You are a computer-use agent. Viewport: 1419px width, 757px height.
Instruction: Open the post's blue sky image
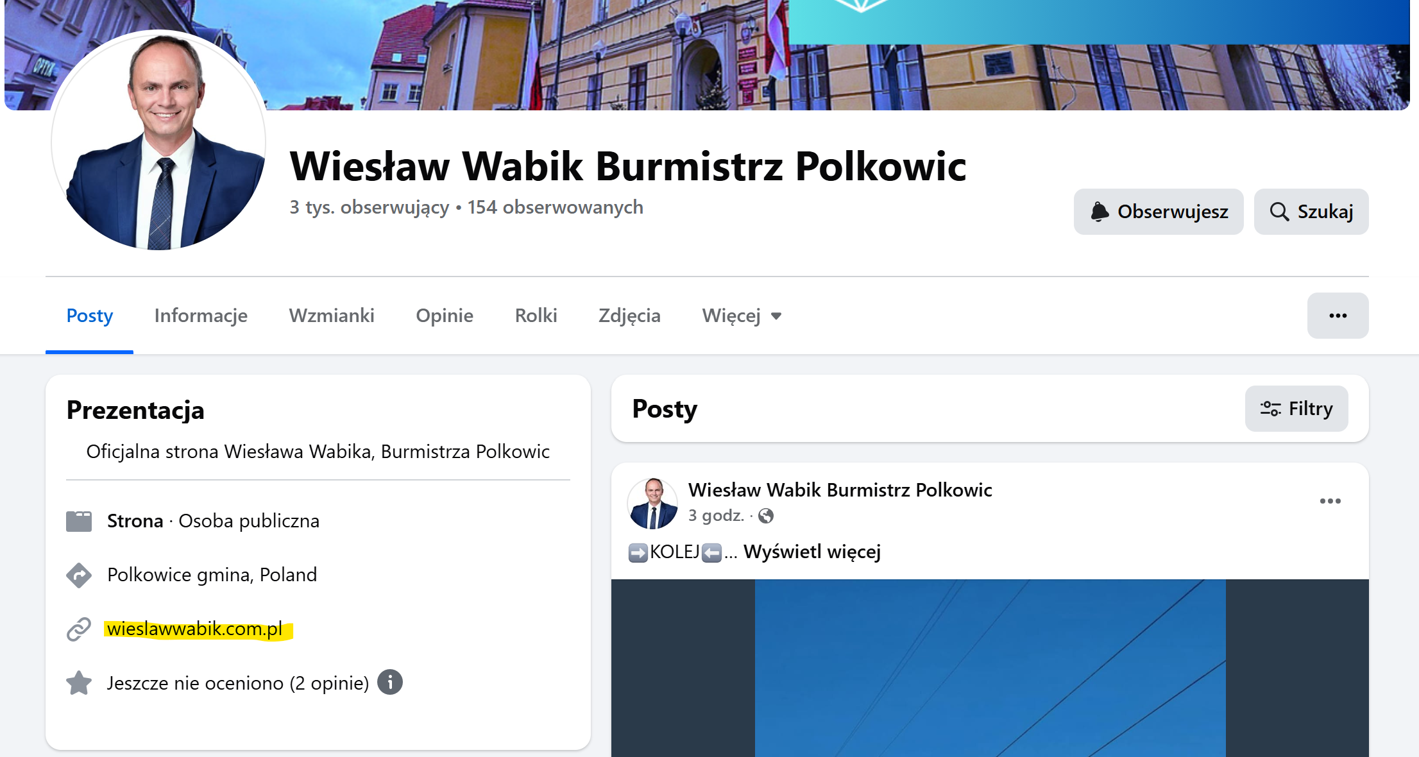(x=990, y=668)
